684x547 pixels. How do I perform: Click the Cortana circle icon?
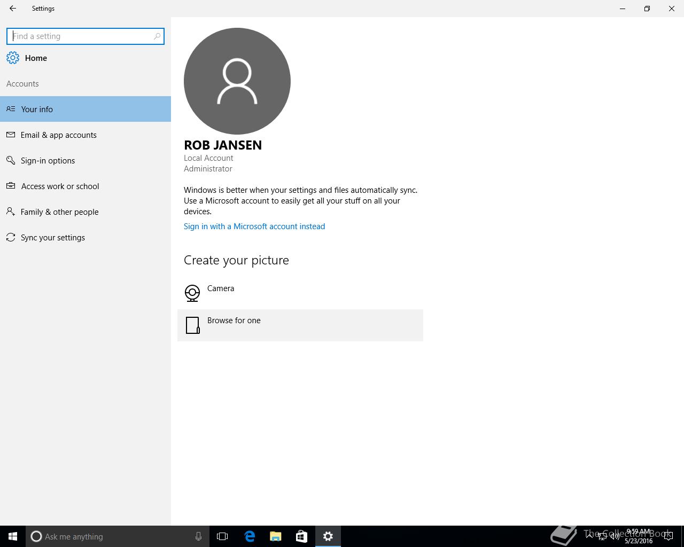tap(36, 536)
